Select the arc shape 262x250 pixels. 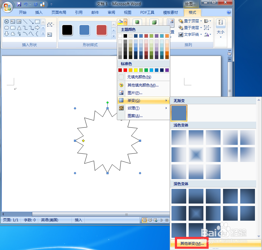[x=25, y=34]
